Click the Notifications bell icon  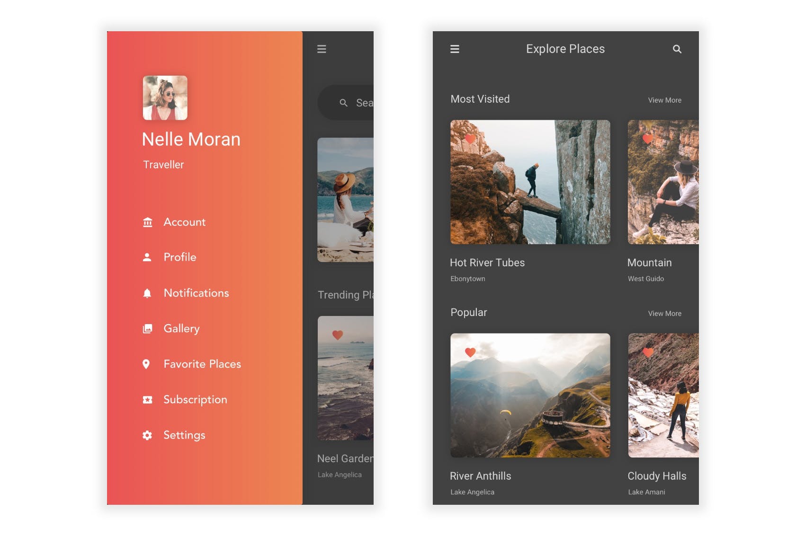pyautogui.click(x=147, y=293)
